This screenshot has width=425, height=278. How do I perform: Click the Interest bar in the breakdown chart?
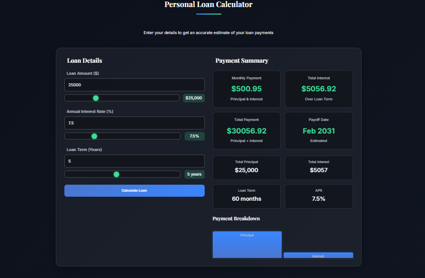tap(318, 255)
